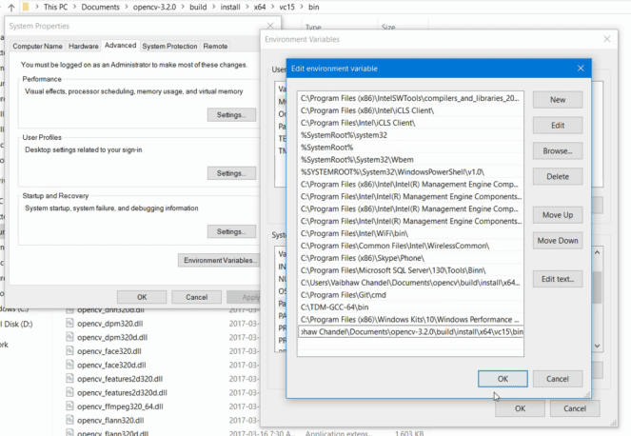
Task: Close the System Properties window
Action: [270, 26]
